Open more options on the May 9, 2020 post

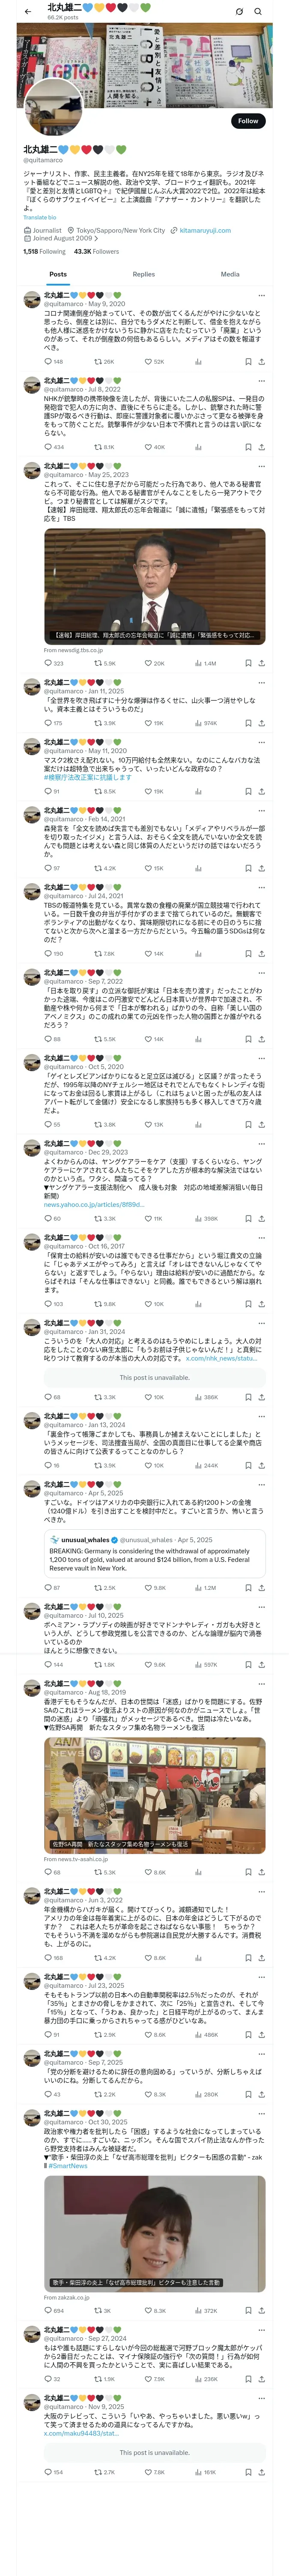pos(261,295)
